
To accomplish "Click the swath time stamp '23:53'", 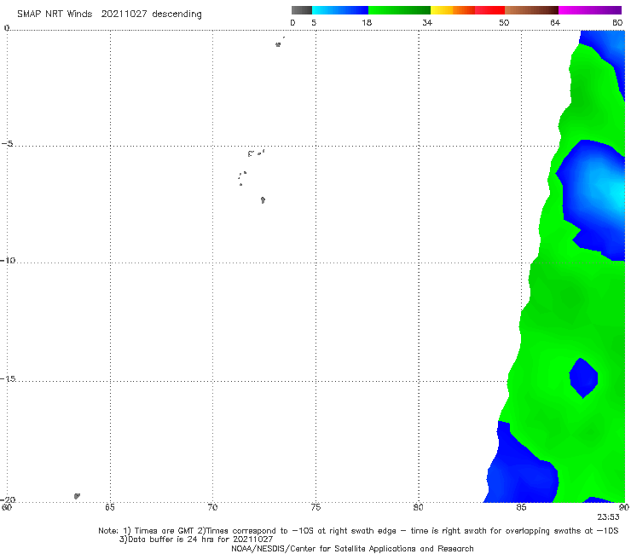I will 608,517.
